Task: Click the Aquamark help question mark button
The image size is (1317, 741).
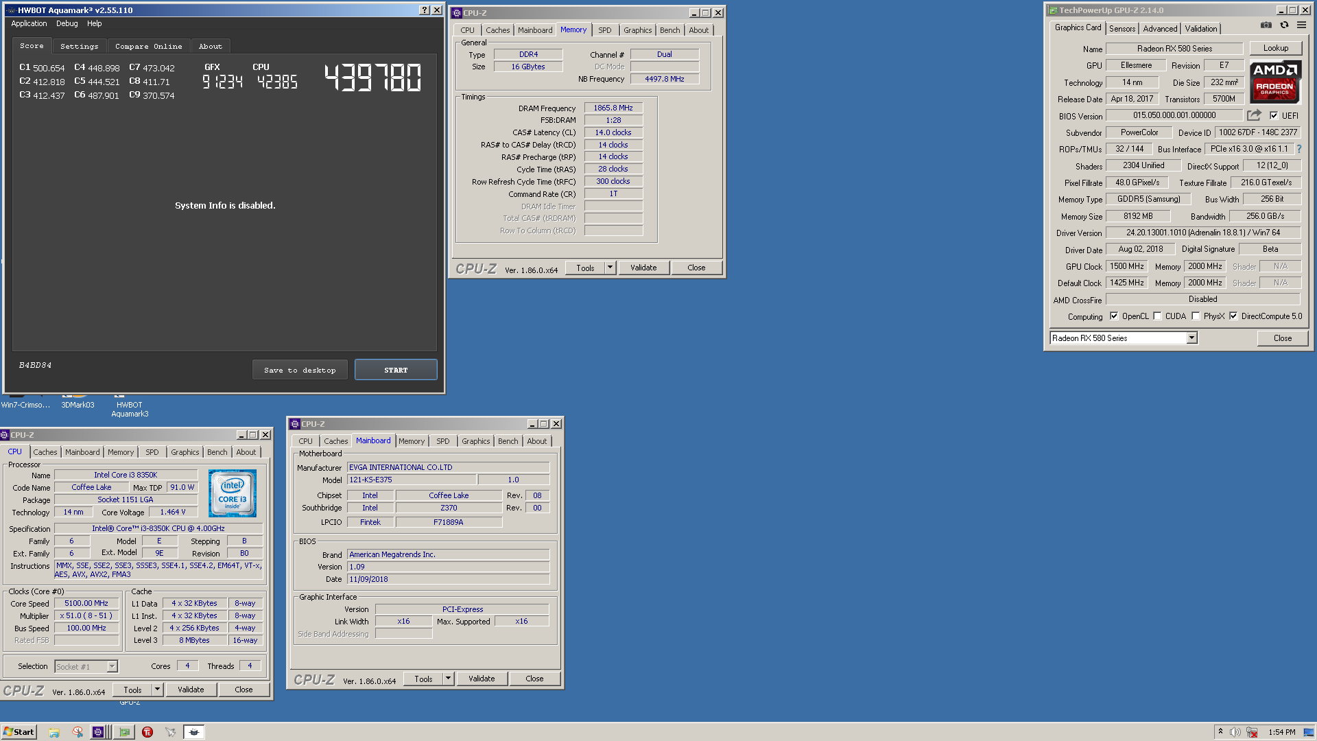Action: 425,10
